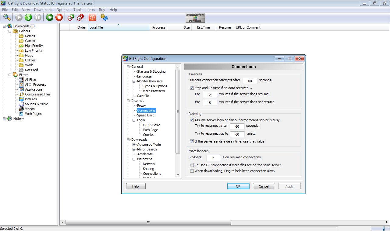Viewport: 390px width, 231px height.
Task: Open the Tools menu
Action: [78, 10]
